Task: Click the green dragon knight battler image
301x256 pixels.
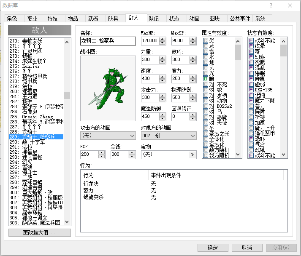Action: [x=108, y=88]
